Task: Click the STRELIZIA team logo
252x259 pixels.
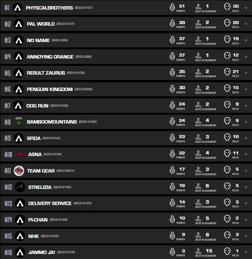Action: tap(20, 187)
